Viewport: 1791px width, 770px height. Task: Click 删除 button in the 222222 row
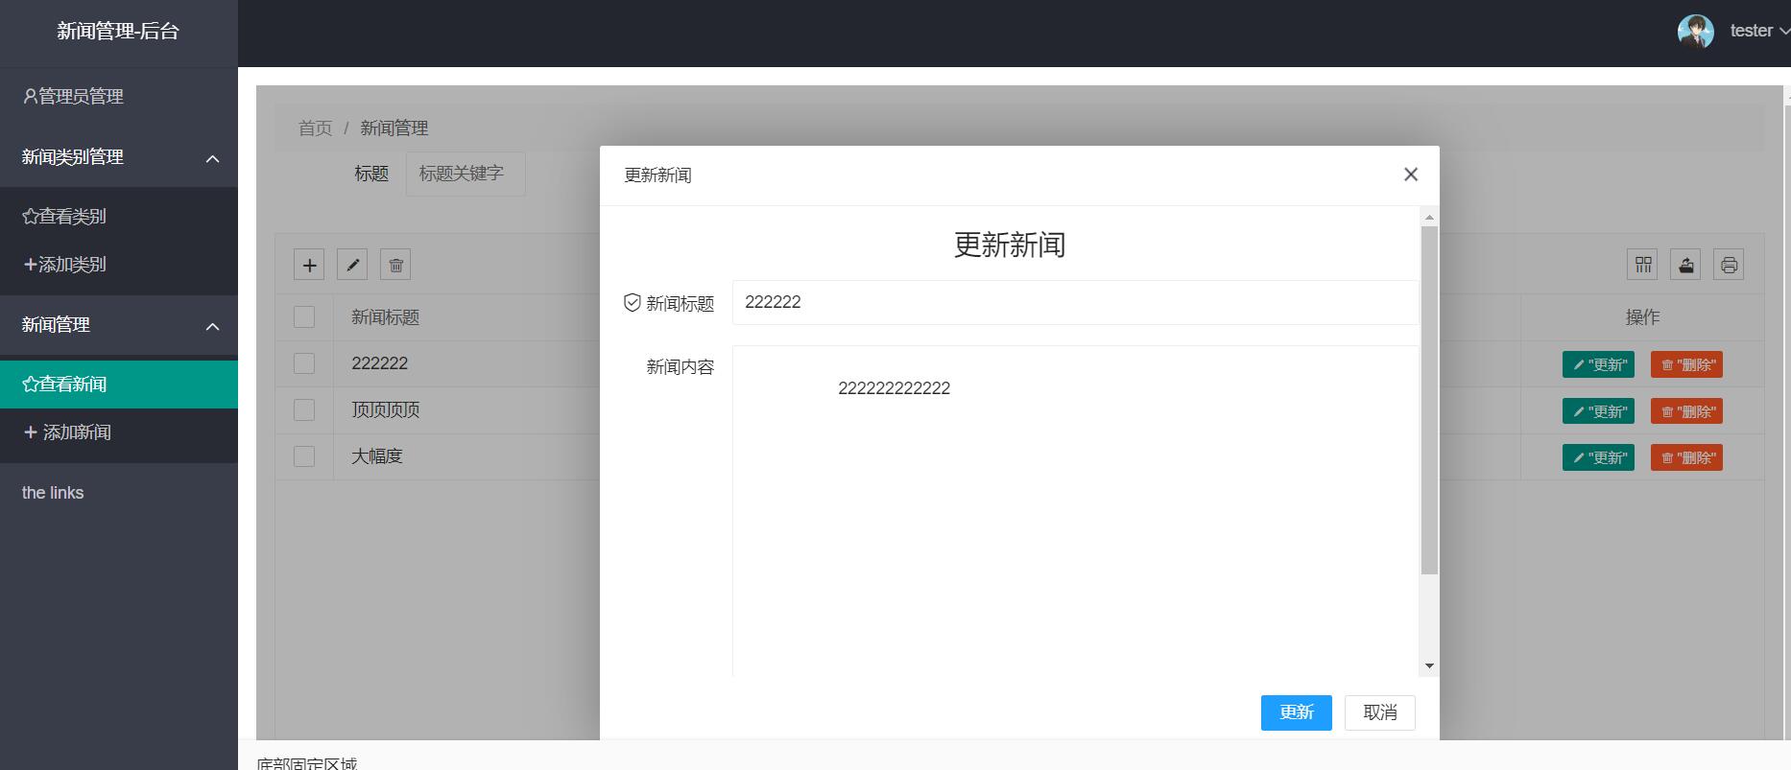pyautogui.click(x=1686, y=364)
